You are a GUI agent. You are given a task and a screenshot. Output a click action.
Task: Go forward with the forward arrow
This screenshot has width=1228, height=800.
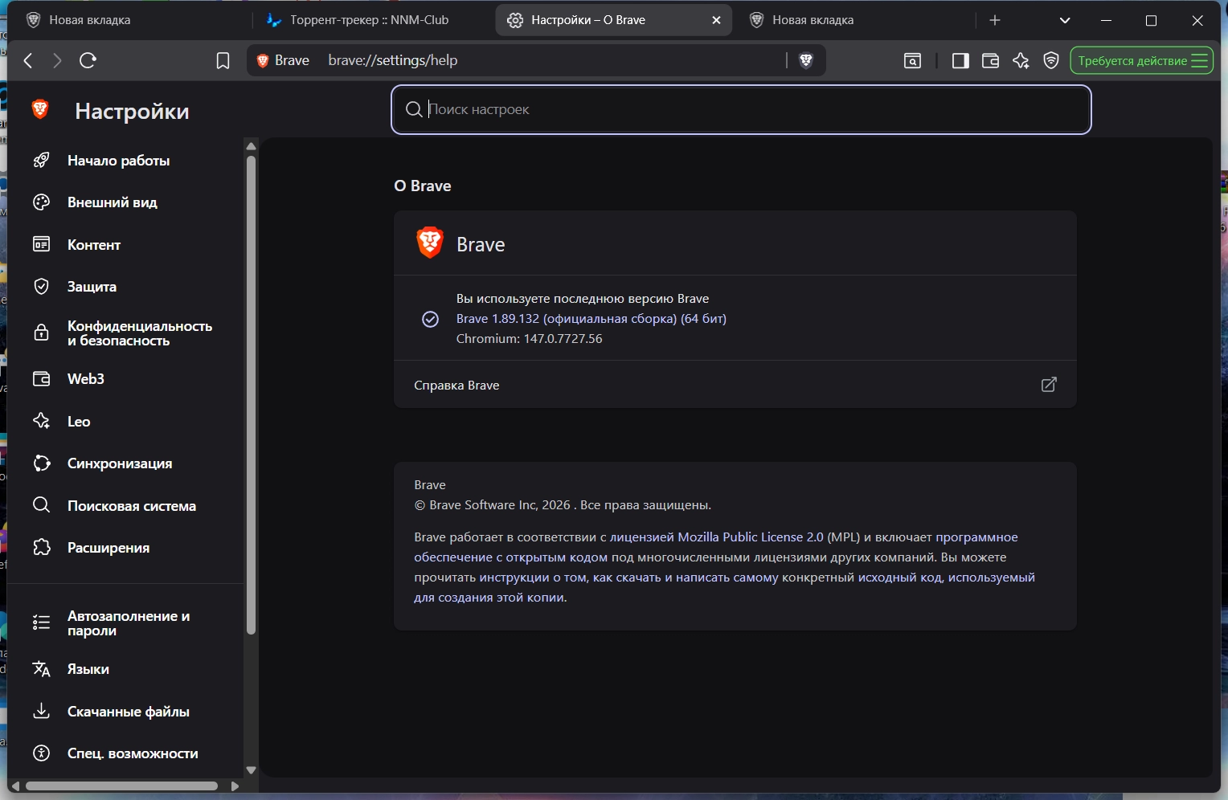pyautogui.click(x=57, y=61)
